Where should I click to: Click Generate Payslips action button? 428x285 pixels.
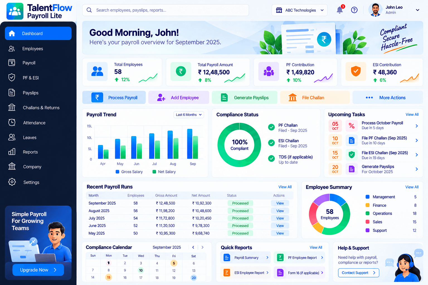click(245, 97)
